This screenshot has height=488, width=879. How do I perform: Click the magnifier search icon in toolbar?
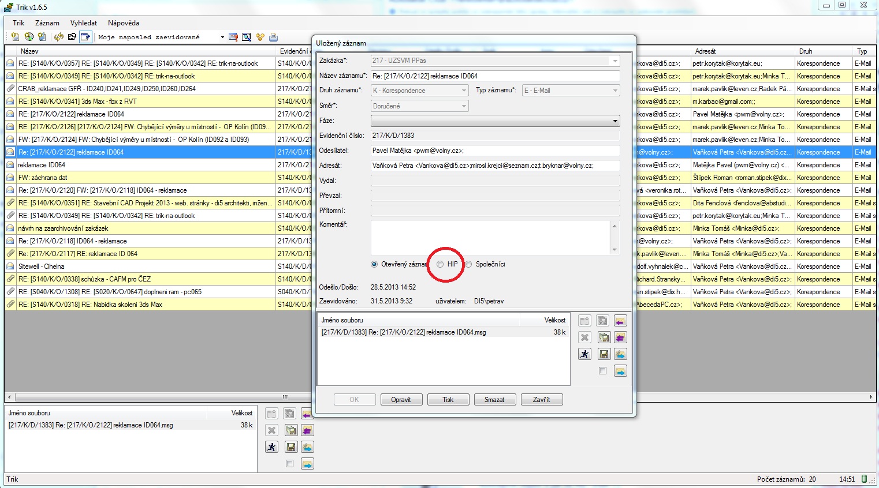(x=247, y=37)
